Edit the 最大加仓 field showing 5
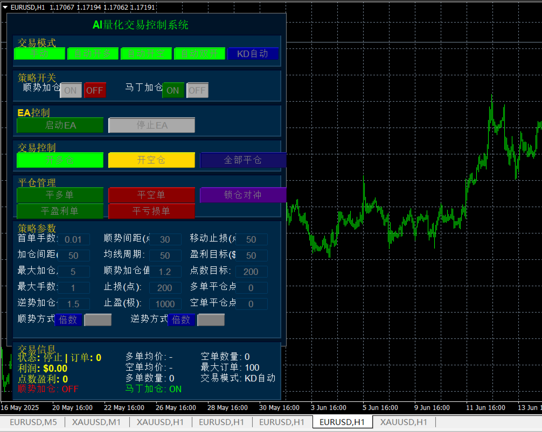 (x=73, y=272)
